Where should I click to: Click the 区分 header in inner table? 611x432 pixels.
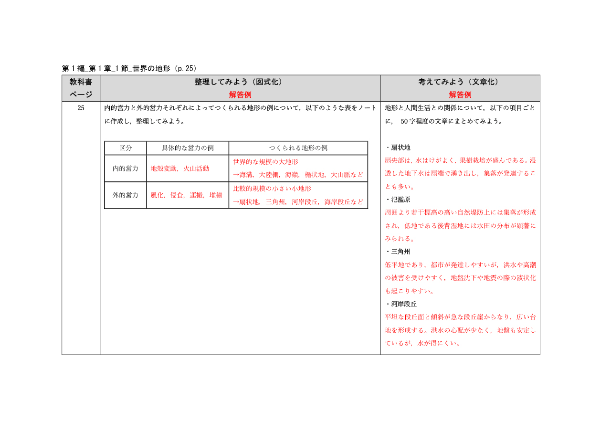pyautogui.click(x=126, y=148)
